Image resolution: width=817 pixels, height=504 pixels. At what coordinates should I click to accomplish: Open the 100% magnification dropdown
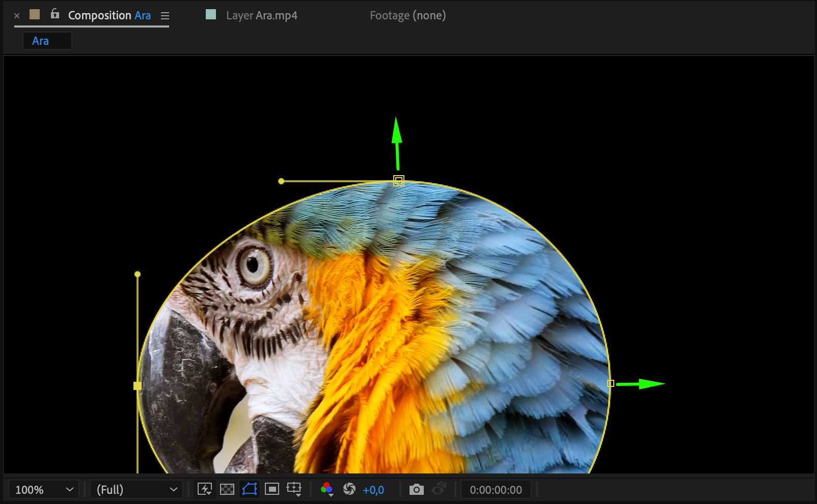pos(44,490)
